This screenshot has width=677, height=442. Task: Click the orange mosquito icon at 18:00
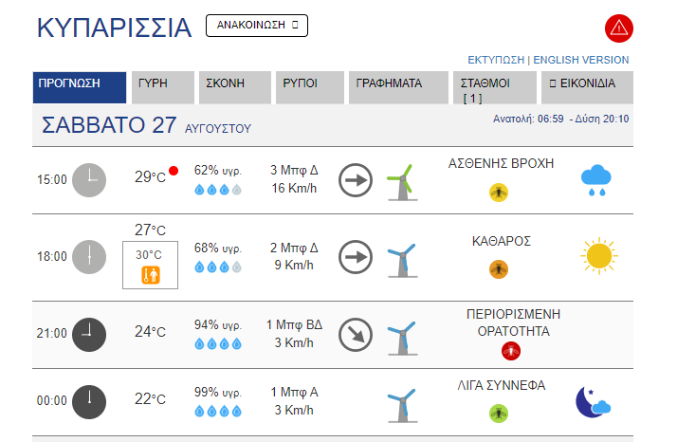point(499,269)
